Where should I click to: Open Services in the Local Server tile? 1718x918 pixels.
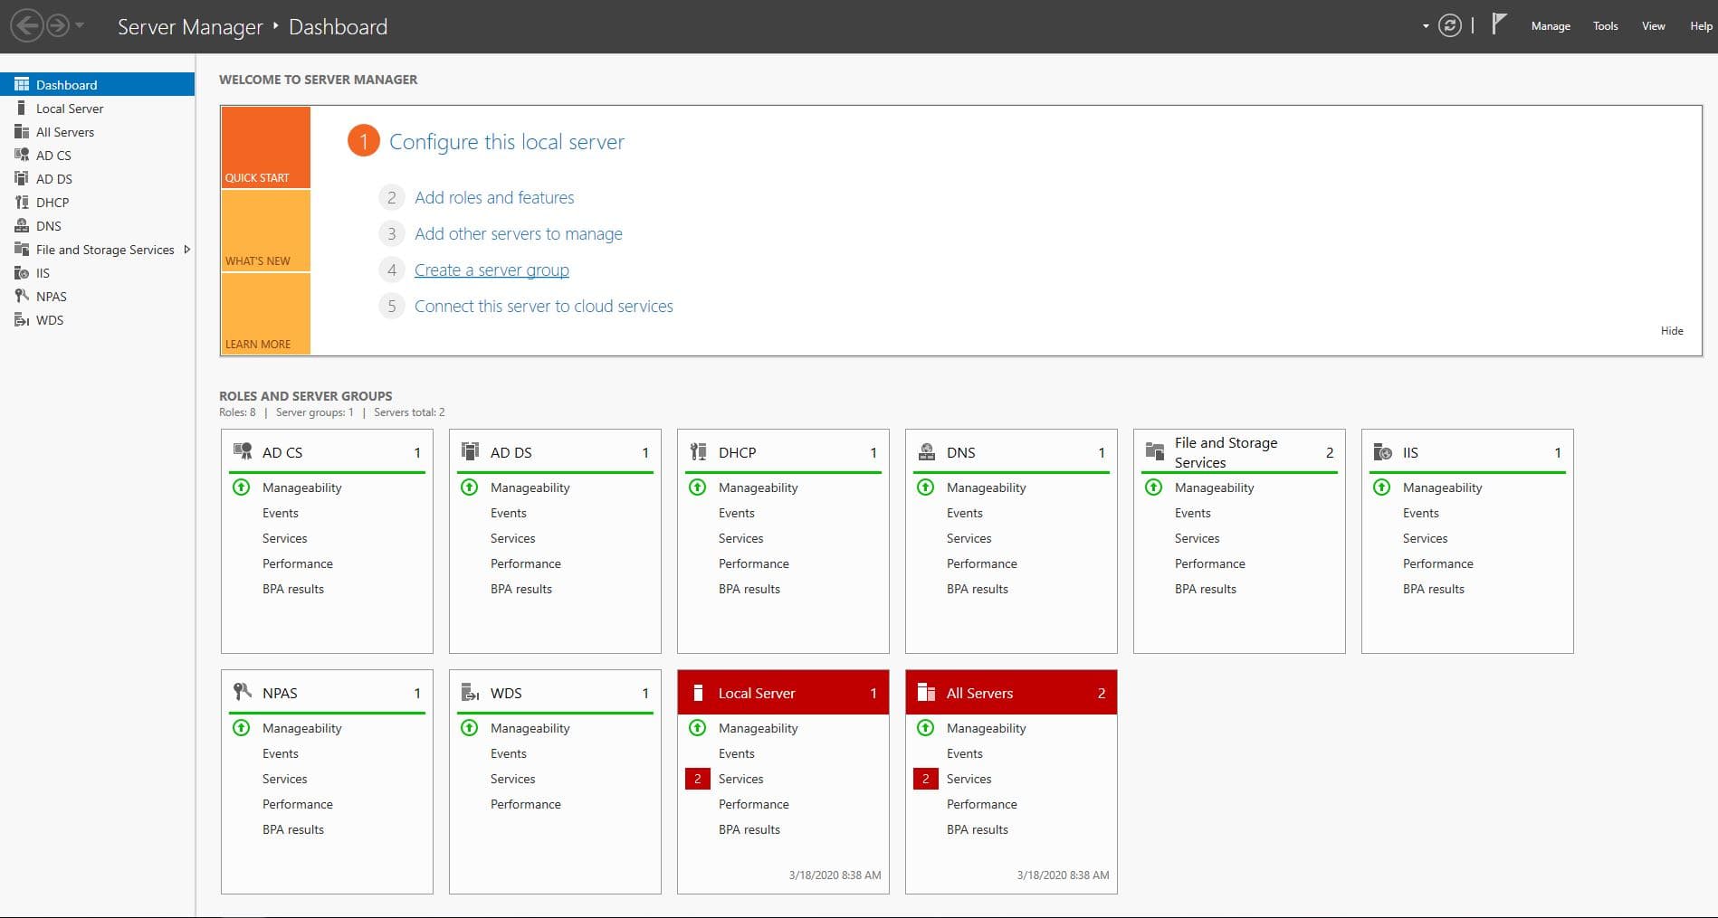pyautogui.click(x=741, y=779)
